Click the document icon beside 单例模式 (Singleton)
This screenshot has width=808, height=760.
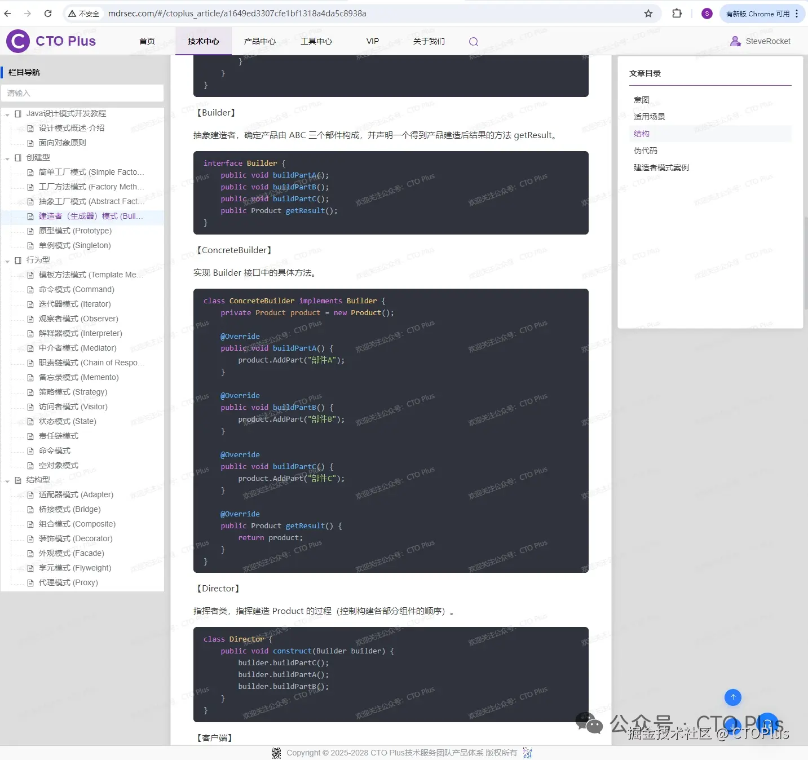click(x=31, y=245)
